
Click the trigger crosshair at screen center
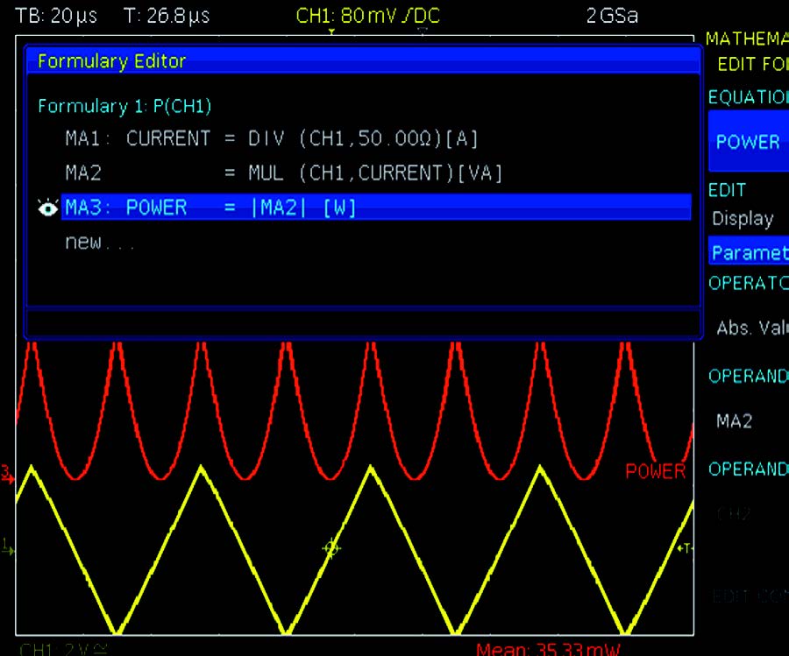(x=331, y=548)
